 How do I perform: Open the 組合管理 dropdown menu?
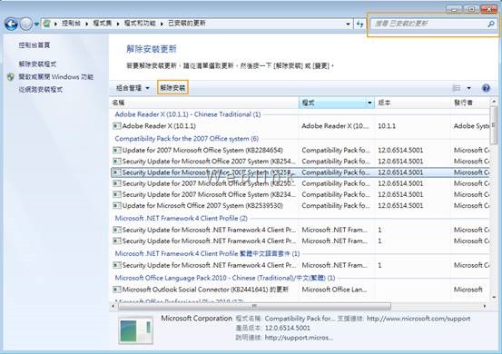pos(133,88)
